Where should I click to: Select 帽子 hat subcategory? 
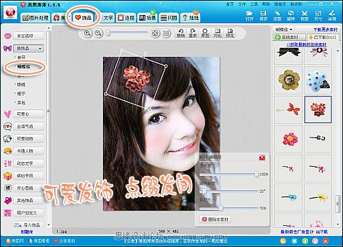21,94
